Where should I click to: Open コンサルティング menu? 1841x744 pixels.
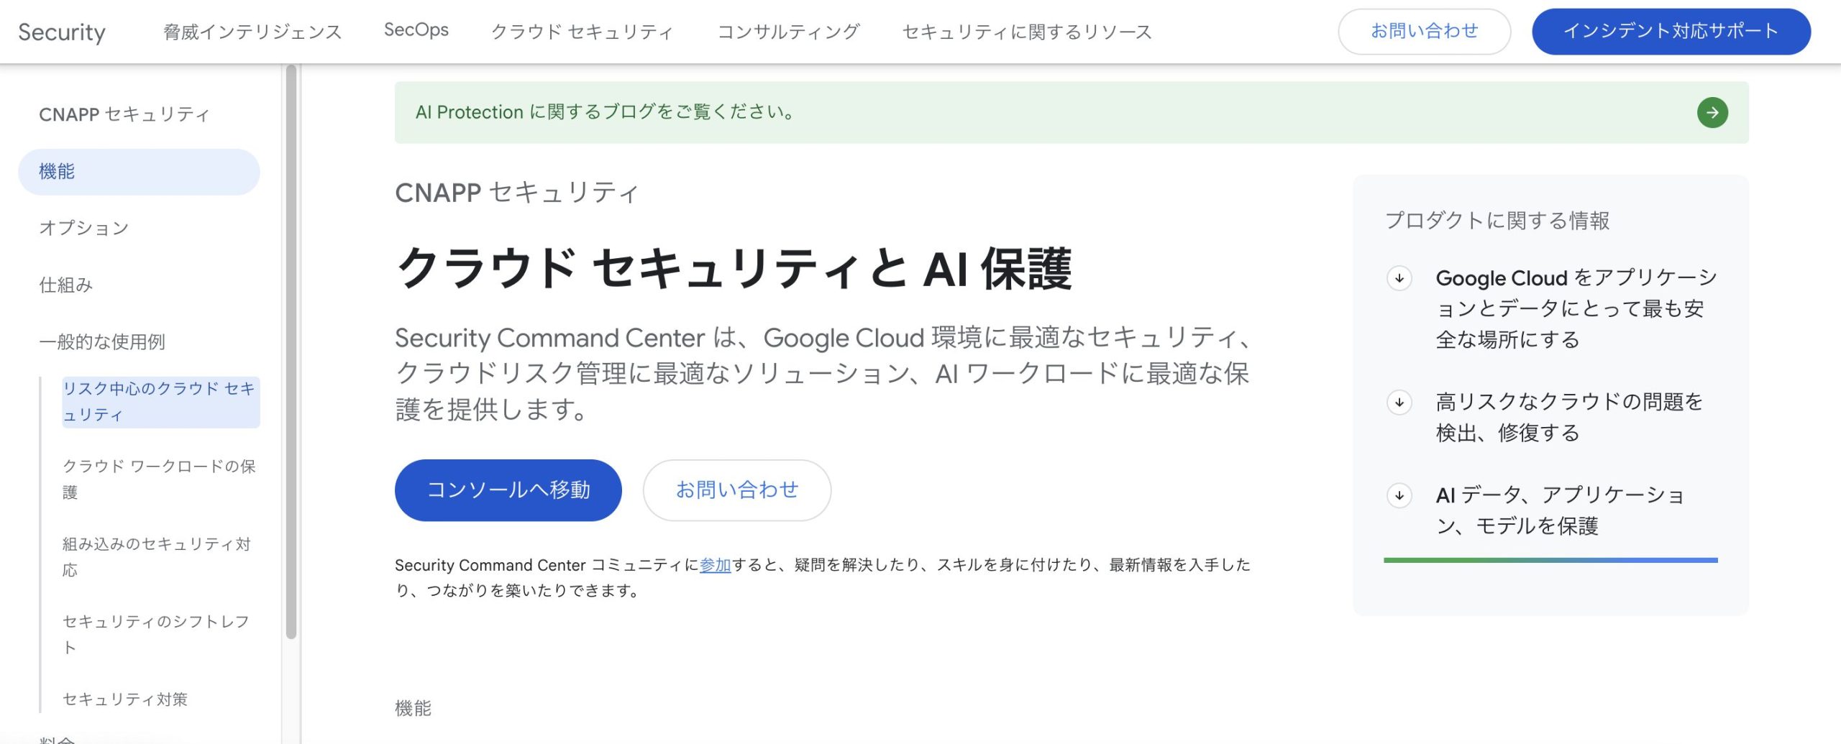click(x=789, y=32)
